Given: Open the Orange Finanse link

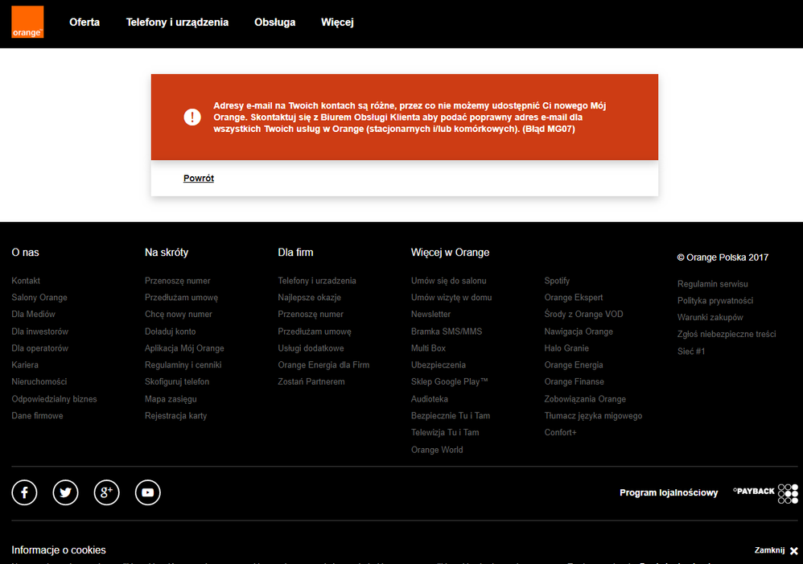Looking at the screenshot, I should [x=574, y=382].
